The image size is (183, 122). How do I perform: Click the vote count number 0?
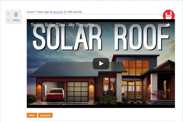pos(16,15)
